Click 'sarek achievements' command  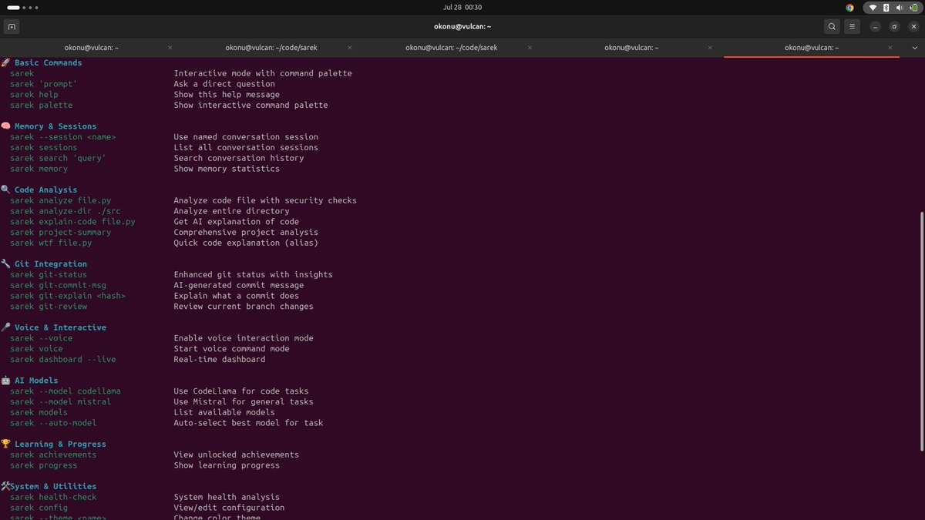(x=53, y=455)
